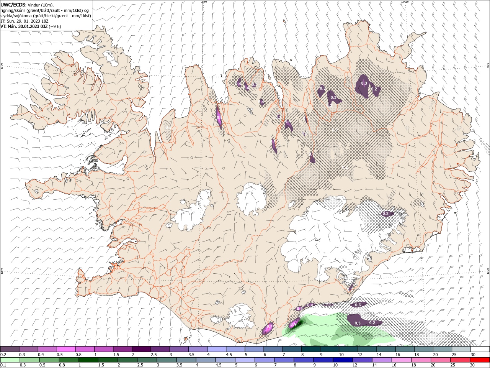The image size is (490, 368).
Task: Select the darkest green swatch right of lower 1
Action: tap(88, 360)
